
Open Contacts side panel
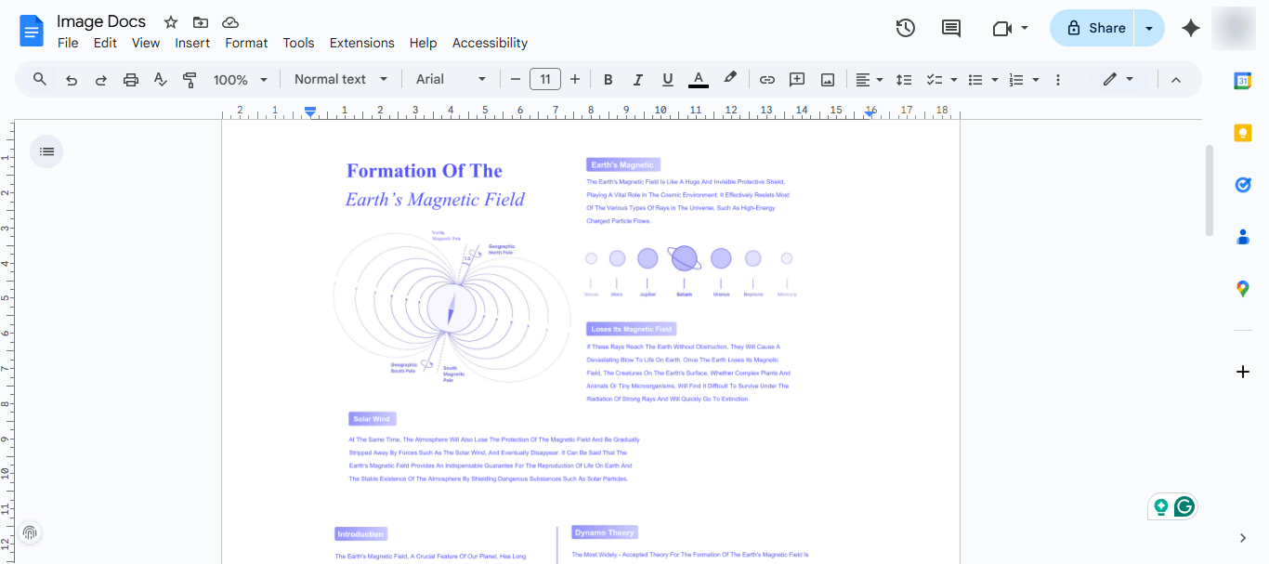coord(1243,237)
